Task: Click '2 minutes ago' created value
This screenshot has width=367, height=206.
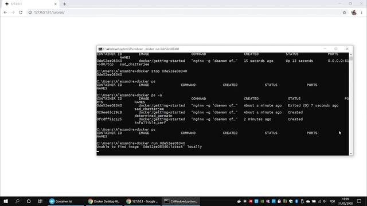Action: tap(257, 119)
